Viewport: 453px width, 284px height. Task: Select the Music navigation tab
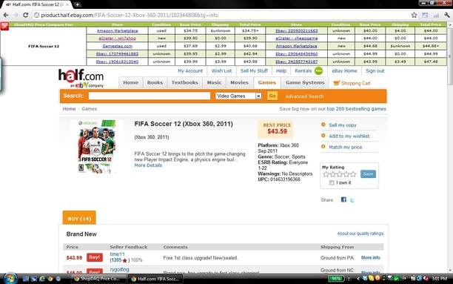coord(214,82)
